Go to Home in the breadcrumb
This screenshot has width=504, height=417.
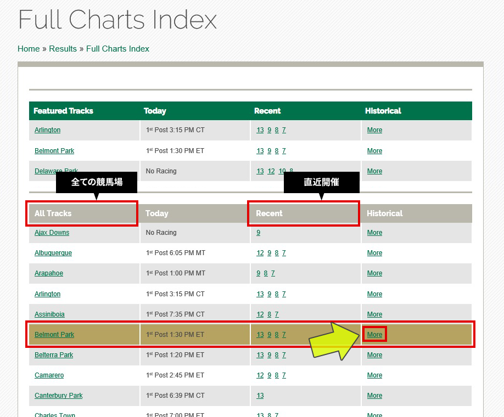pos(29,49)
